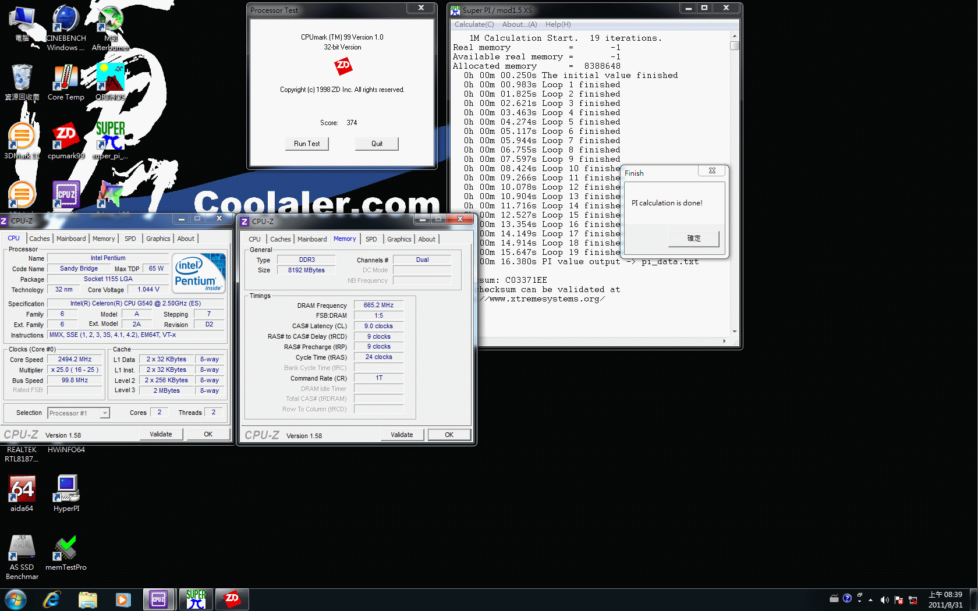Screen dimensions: 978x611
Task: Switch to Mainboard tab in left CPU-Z
Action: coord(71,239)
